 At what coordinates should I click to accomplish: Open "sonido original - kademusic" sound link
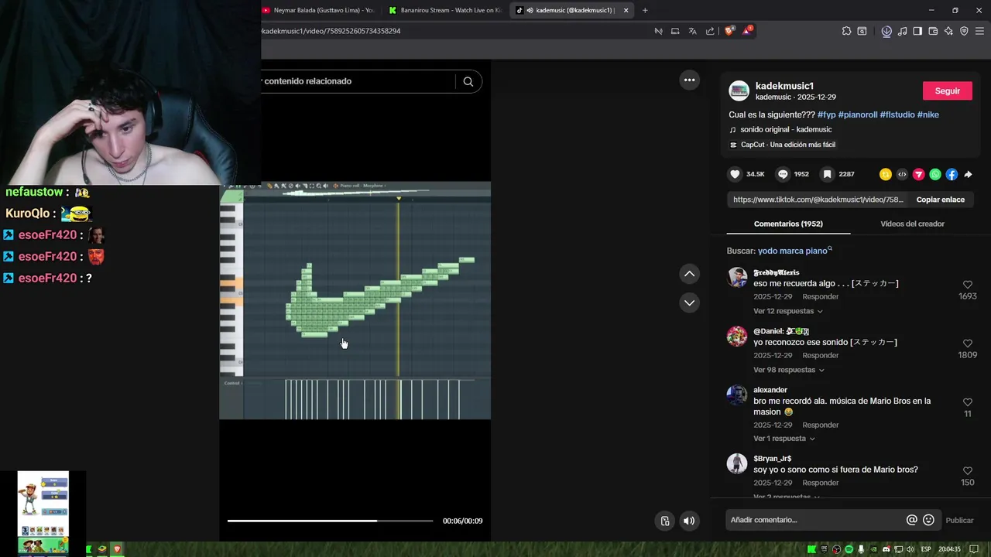[786, 129]
